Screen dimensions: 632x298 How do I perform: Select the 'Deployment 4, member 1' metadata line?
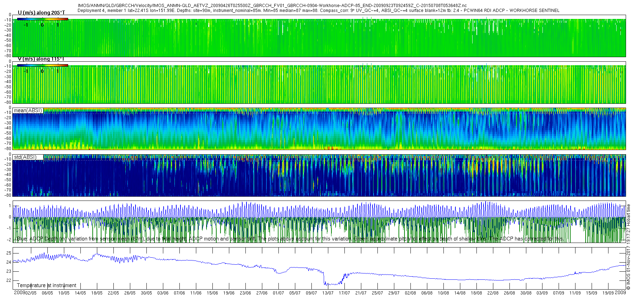click(x=318, y=11)
